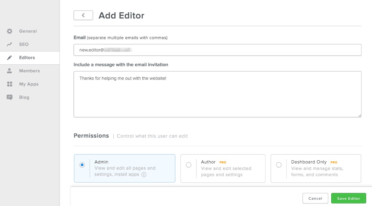
Task: Select the Author permission radio button
Action: (189, 165)
